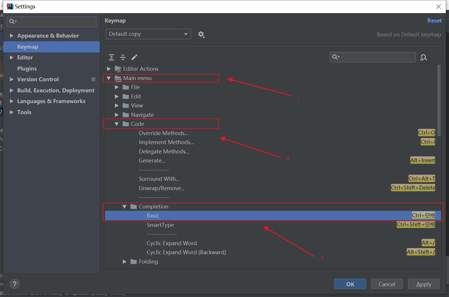Expand the View folder node

117,106
